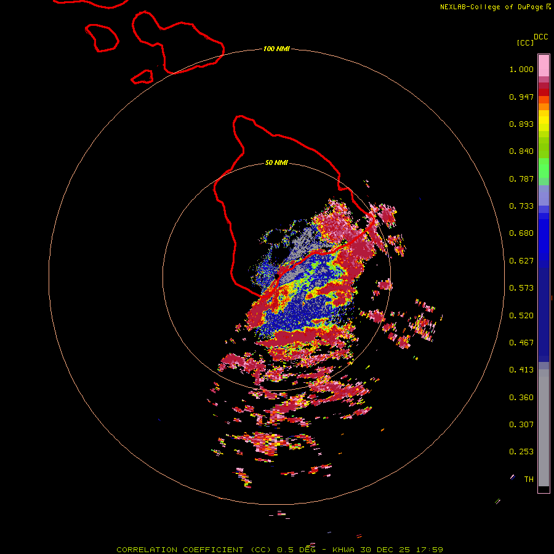The height and width of the screenshot is (554, 554).
Task: Click the DCC product label above legend
Action: click(x=540, y=37)
